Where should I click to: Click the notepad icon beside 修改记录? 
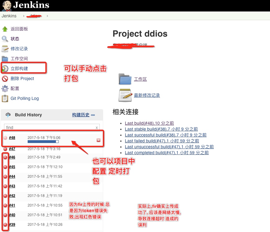[5, 49]
